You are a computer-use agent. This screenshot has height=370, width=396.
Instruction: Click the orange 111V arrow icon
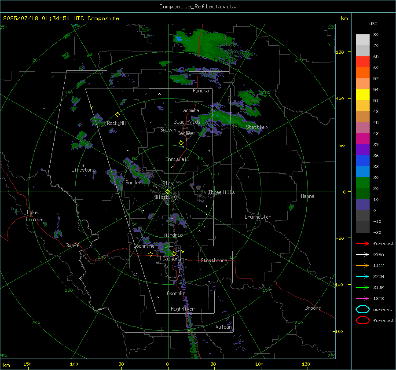tap(363, 265)
